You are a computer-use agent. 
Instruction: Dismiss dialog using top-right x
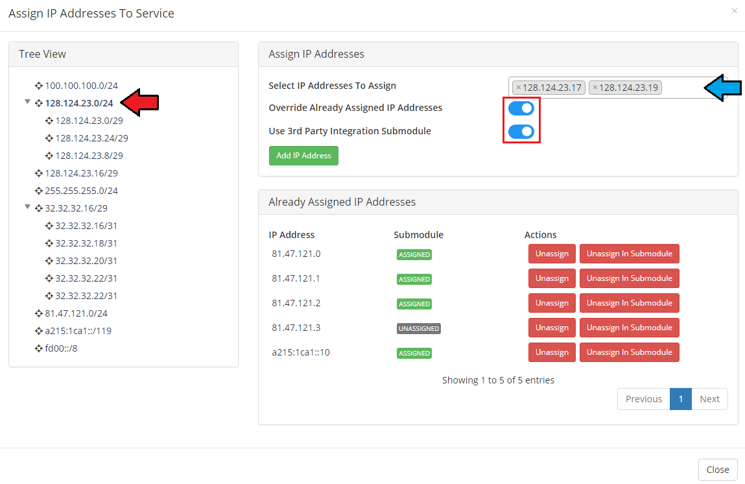tap(734, 10)
